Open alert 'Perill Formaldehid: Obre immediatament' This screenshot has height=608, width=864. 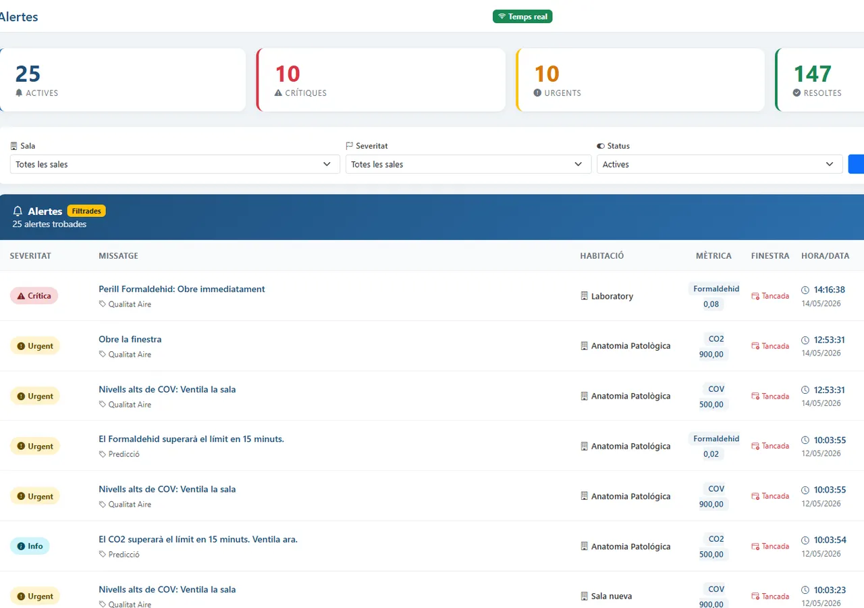click(x=182, y=289)
